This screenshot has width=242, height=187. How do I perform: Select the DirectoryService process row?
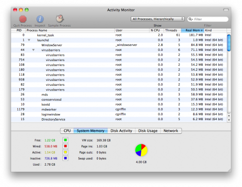coord(119,119)
